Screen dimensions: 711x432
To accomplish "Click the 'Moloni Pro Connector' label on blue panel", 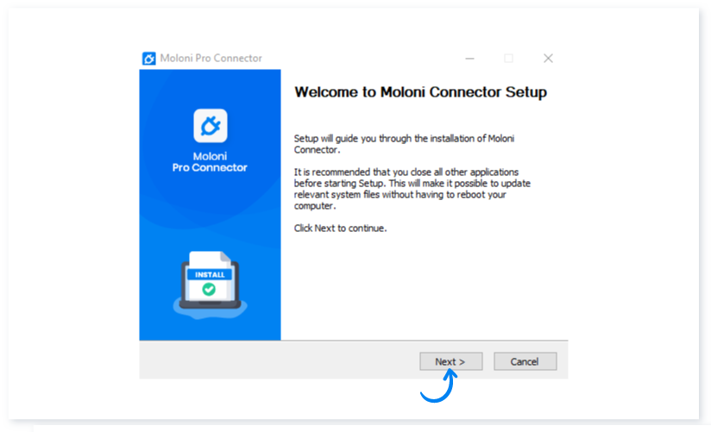I will click(x=210, y=162).
